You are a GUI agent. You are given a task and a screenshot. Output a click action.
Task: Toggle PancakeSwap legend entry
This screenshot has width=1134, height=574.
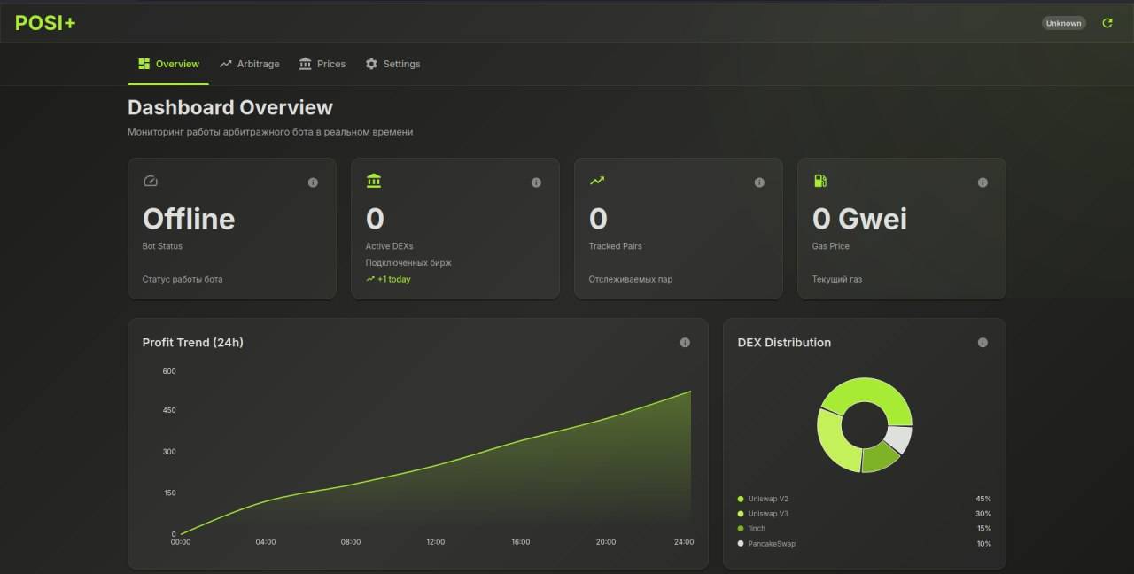click(771, 544)
